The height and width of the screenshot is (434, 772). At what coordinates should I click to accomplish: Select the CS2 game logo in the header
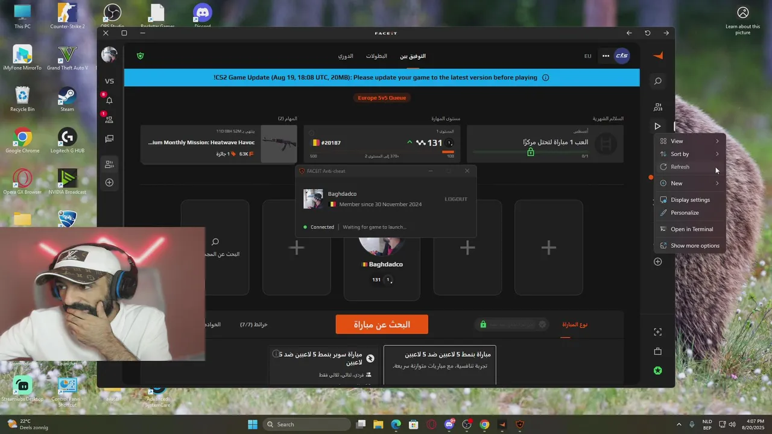click(622, 55)
